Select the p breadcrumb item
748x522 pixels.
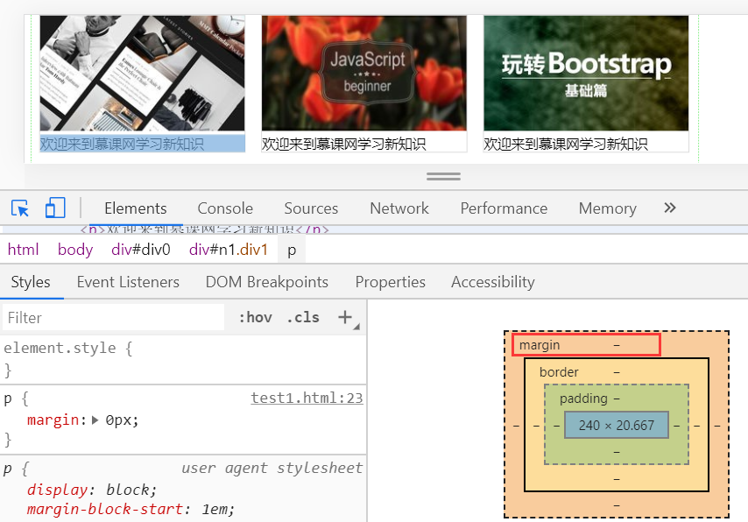point(292,250)
